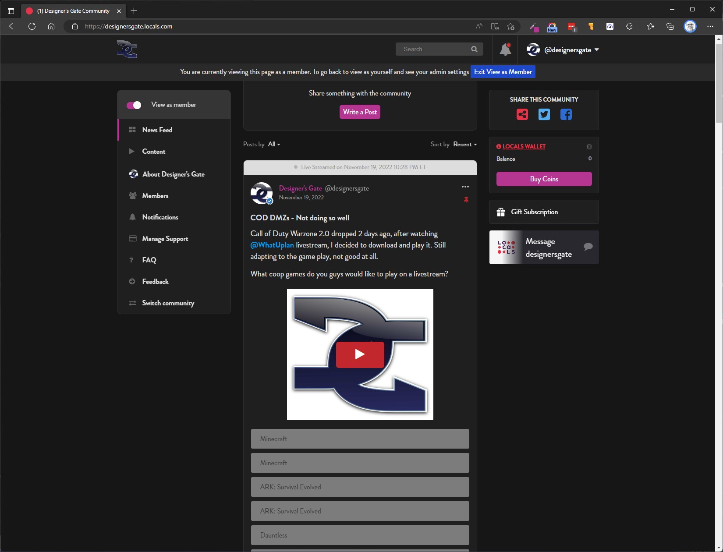Open Manage Support page

point(174,239)
